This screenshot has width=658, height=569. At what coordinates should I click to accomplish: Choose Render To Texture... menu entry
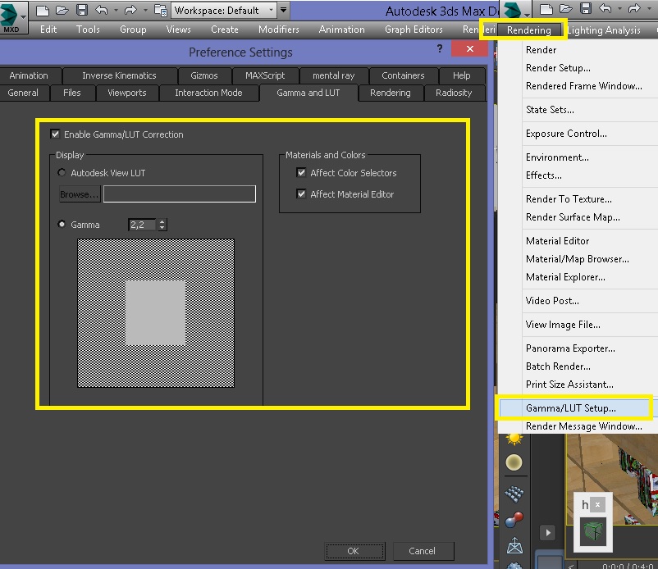(569, 199)
